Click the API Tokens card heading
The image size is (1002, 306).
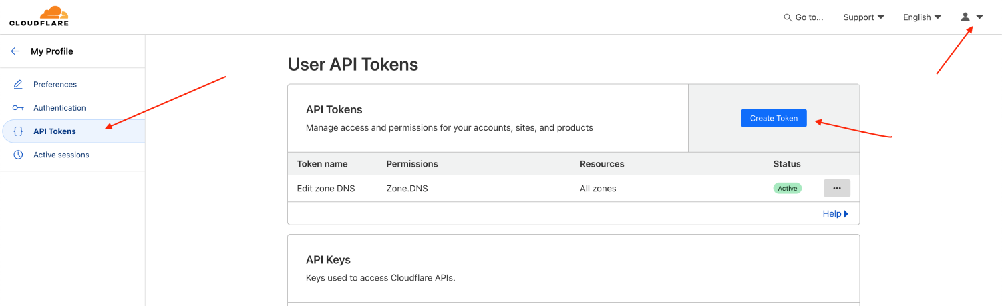click(x=334, y=109)
